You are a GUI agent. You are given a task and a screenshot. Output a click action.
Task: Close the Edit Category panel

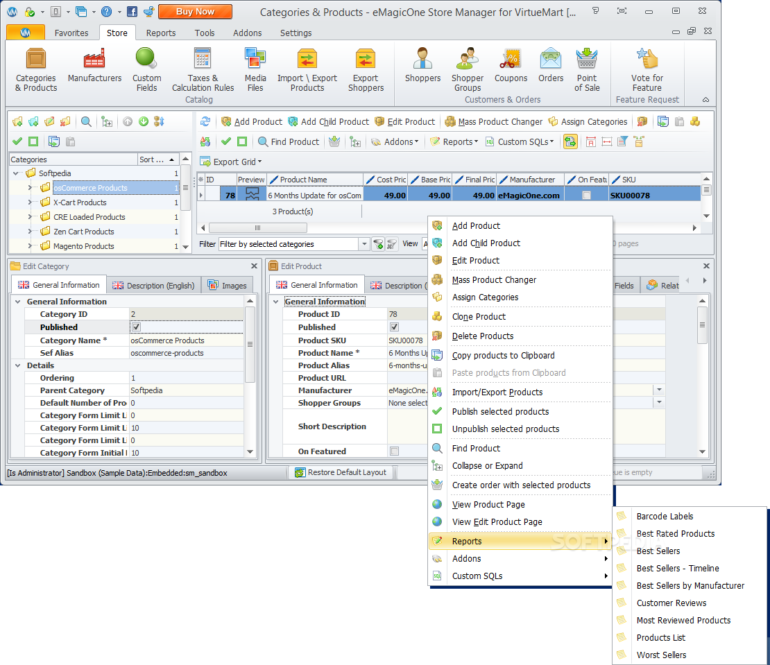pos(254,266)
